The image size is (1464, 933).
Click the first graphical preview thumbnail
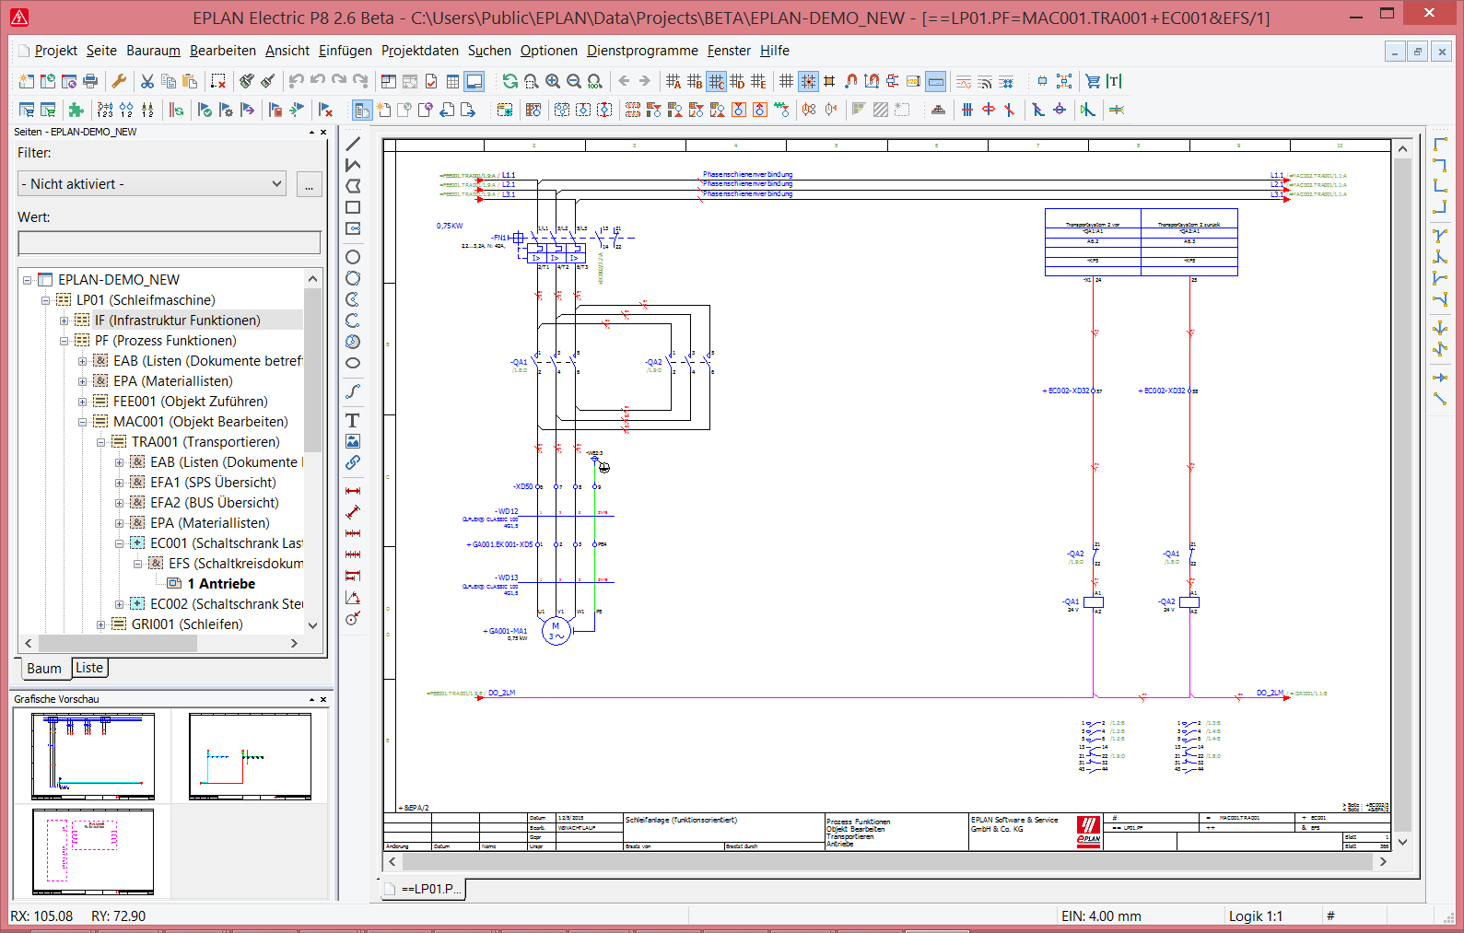92,756
